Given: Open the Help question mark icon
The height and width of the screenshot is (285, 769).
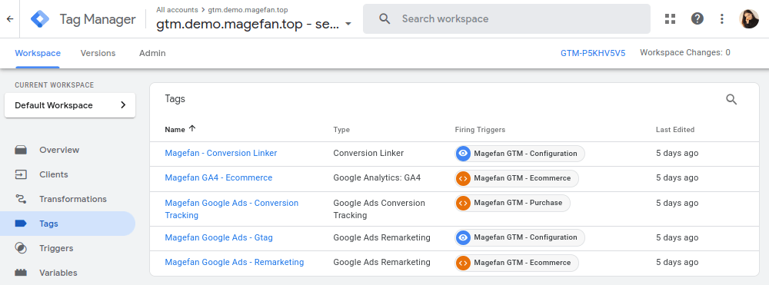Looking at the screenshot, I should 697,18.
